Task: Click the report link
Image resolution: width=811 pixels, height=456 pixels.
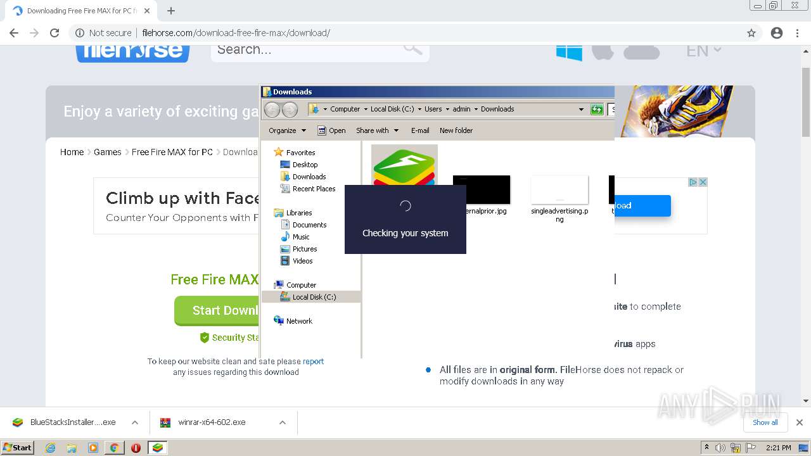Action: [x=313, y=362]
